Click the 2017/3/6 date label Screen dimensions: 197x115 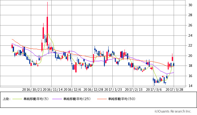point(154,90)
